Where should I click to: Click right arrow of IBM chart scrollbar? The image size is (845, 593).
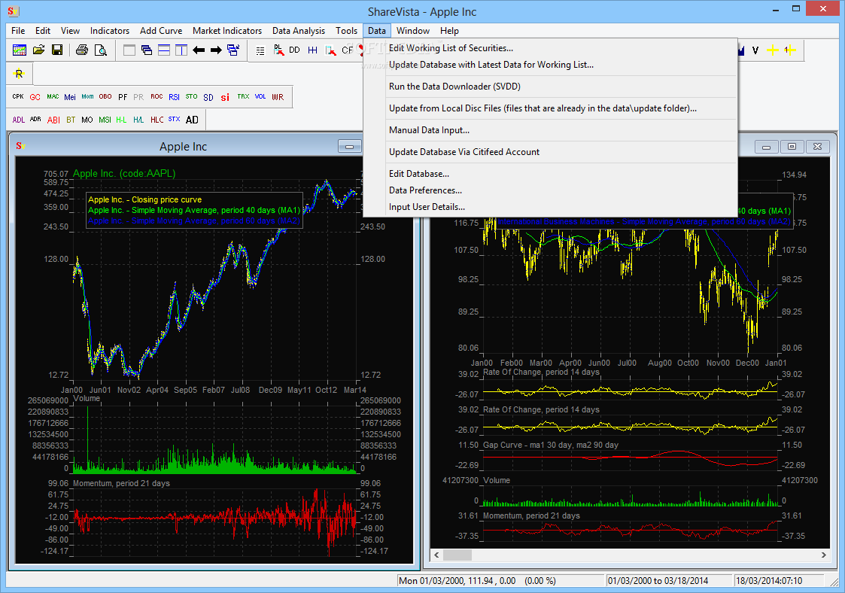(x=823, y=555)
